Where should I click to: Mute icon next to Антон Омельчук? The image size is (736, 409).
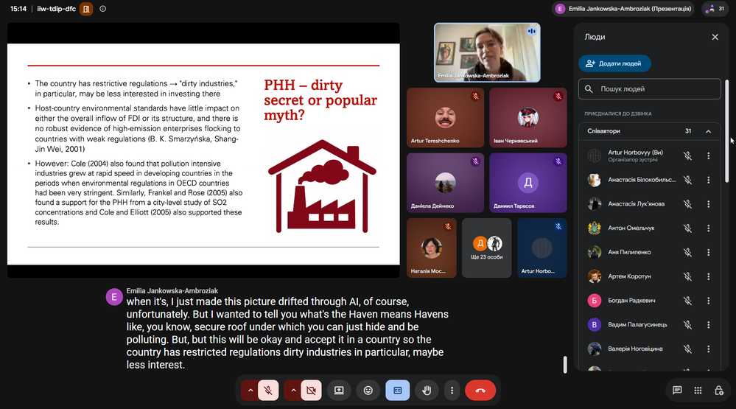(x=687, y=228)
